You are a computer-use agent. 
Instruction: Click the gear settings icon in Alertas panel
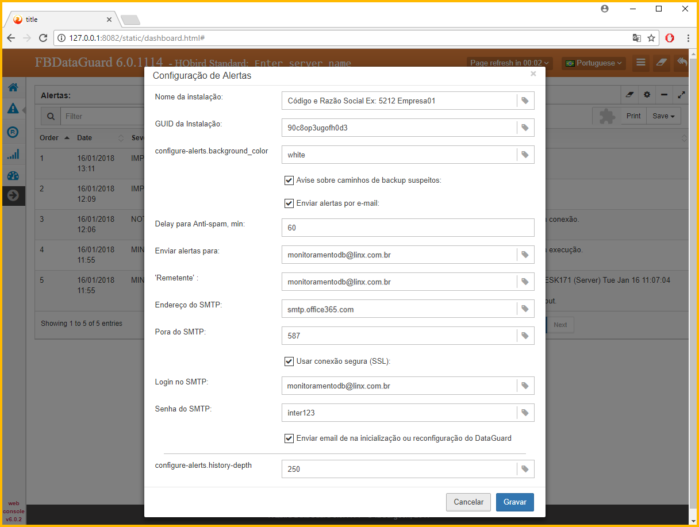[x=647, y=94]
